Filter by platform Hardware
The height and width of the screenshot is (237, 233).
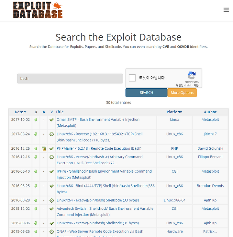click(174, 231)
